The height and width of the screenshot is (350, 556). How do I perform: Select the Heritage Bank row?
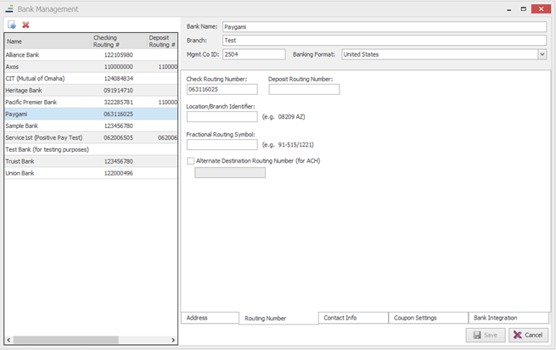point(91,90)
